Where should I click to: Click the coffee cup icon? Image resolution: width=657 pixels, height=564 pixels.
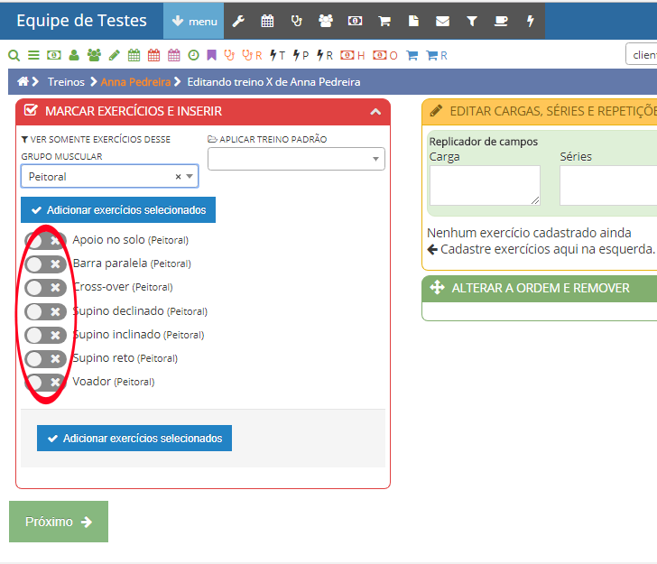[x=501, y=21]
